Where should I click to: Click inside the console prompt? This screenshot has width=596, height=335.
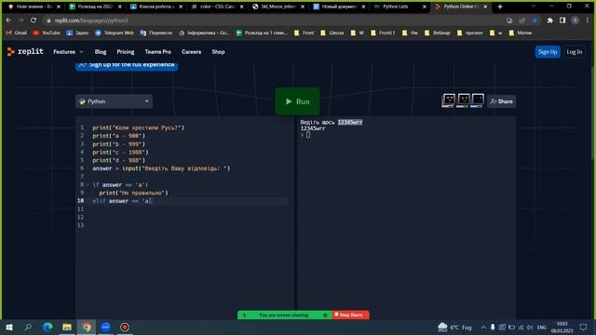click(308, 135)
